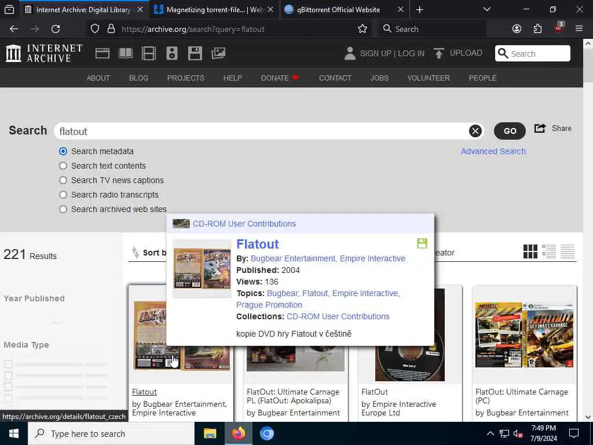The width and height of the screenshot is (593, 445).
Task: Open the Internet Archive home logo
Action: [x=44, y=53]
